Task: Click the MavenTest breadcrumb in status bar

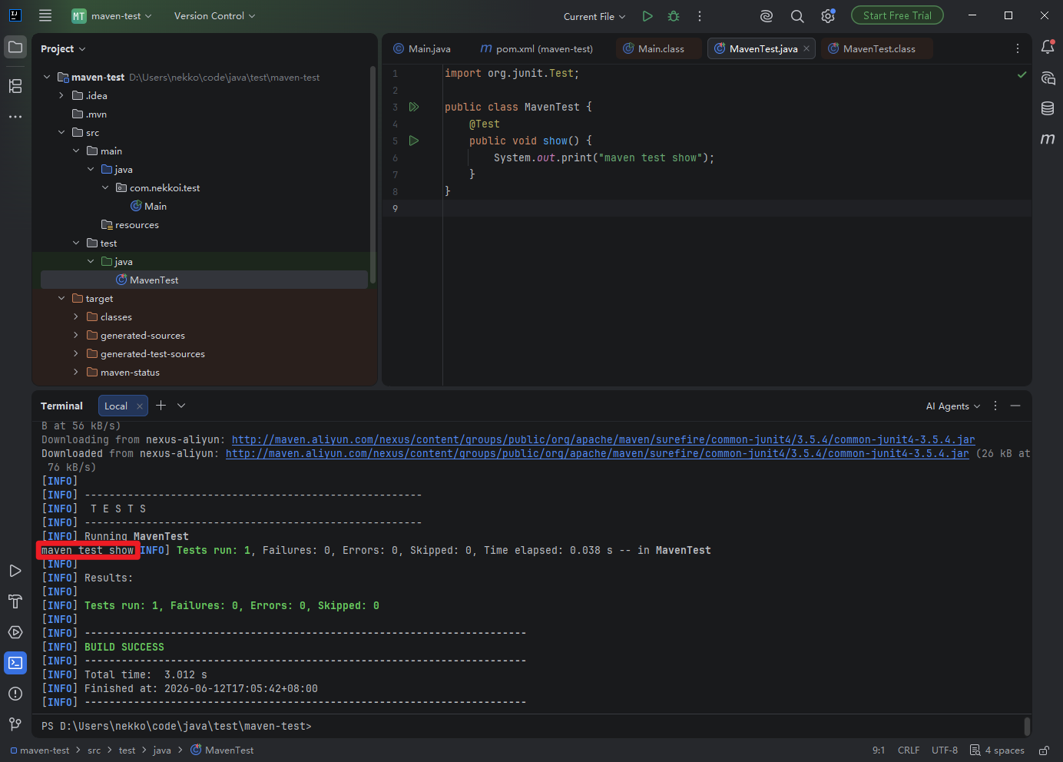Action: tap(222, 750)
